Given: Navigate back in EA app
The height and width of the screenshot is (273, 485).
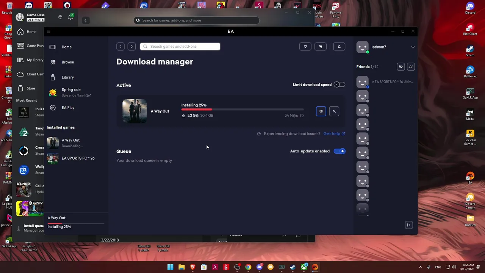Looking at the screenshot, I should point(120,47).
